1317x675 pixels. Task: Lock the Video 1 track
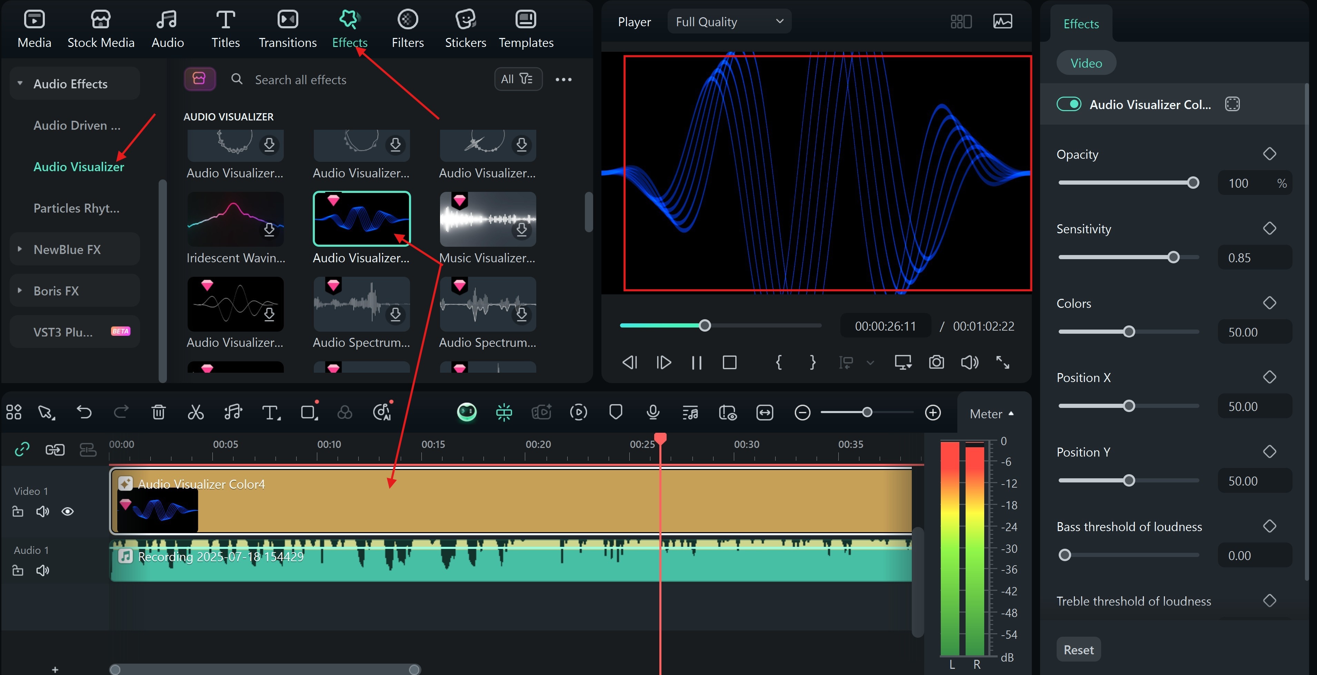coord(18,511)
